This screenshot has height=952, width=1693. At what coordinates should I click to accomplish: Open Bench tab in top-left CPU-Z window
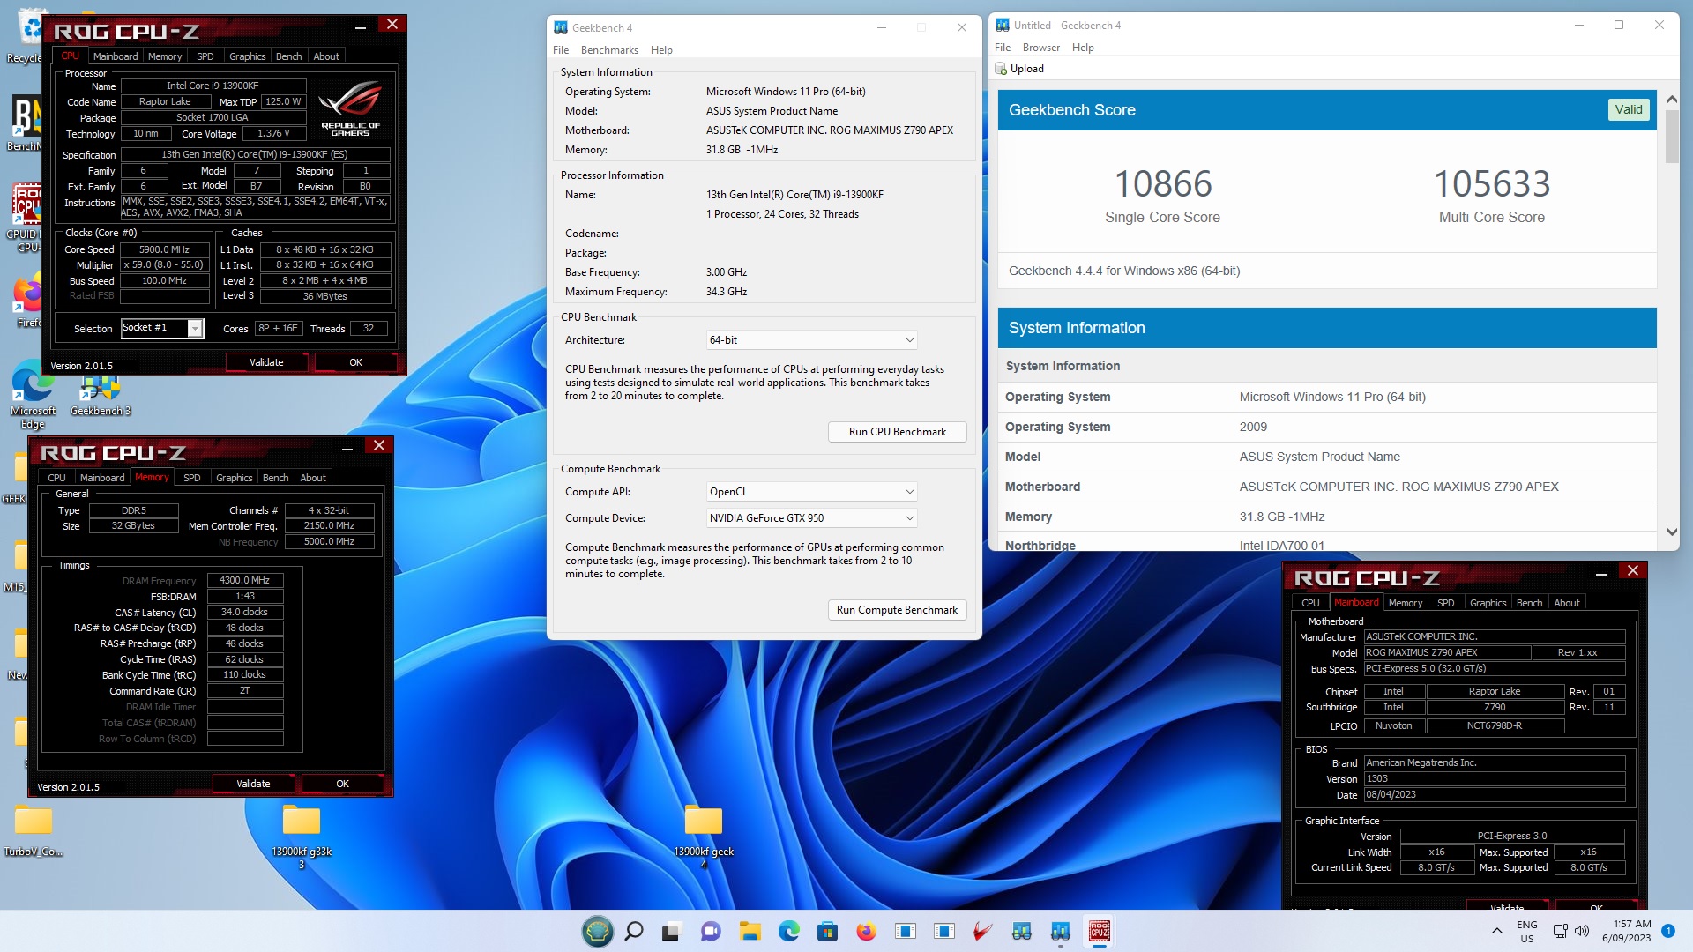click(x=288, y=56)
